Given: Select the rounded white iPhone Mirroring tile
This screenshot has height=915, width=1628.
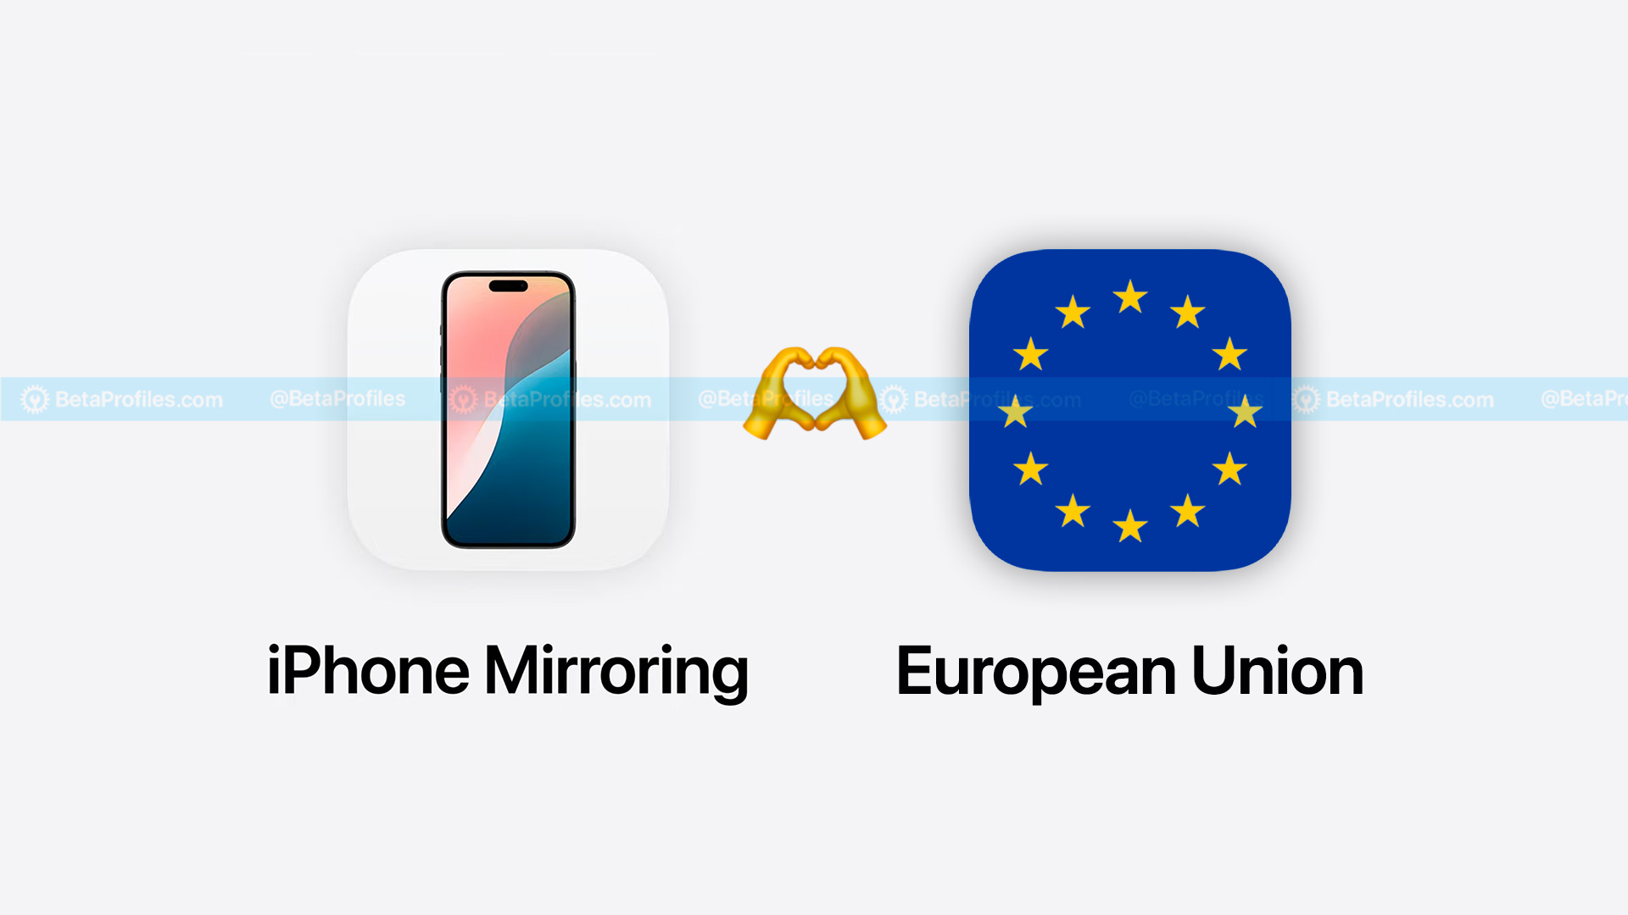Looking at the screenshot, I should tap(509, 408).
